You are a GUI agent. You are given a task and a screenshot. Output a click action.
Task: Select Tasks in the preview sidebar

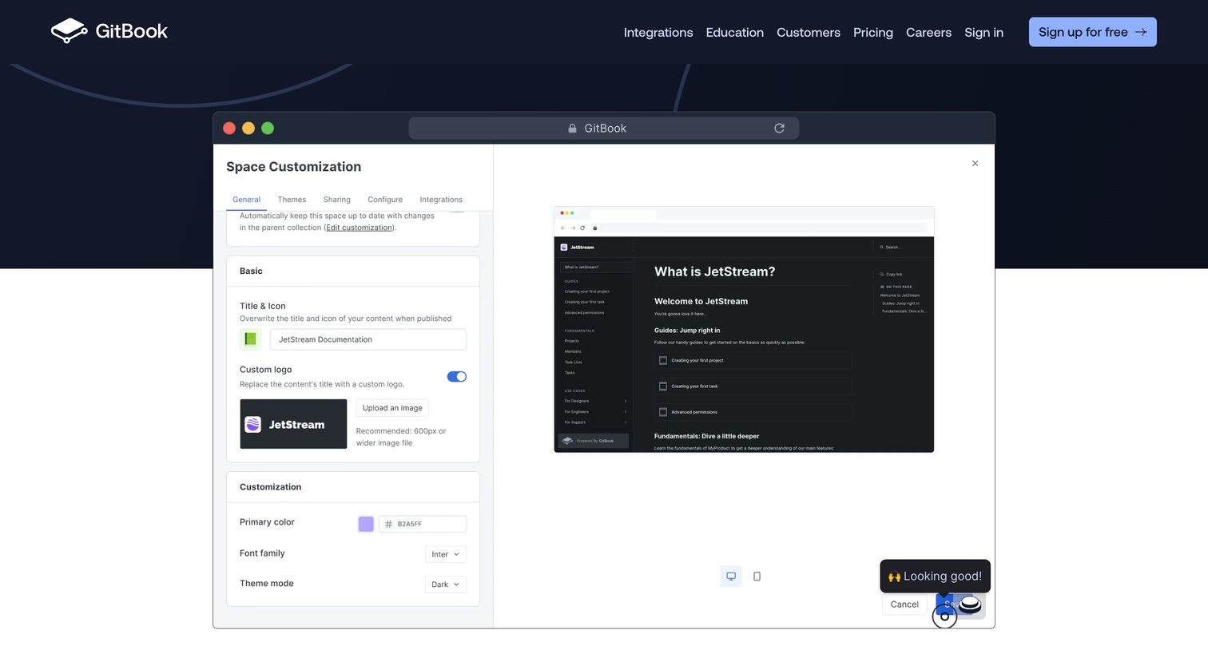coord(570,372)
